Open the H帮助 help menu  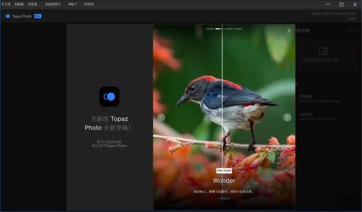pos(89,4)
